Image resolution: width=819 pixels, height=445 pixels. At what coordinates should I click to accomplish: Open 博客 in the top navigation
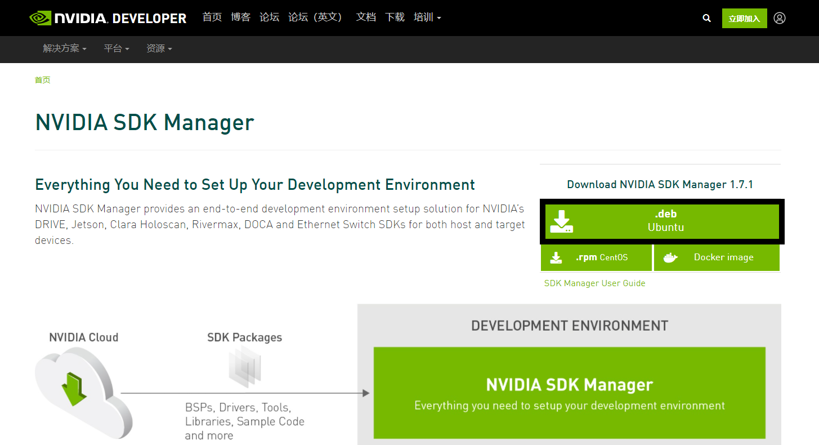tap(241, 17)
